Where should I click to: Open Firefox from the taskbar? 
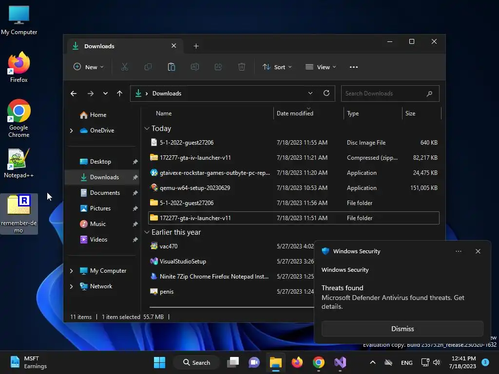click(297, 362)
